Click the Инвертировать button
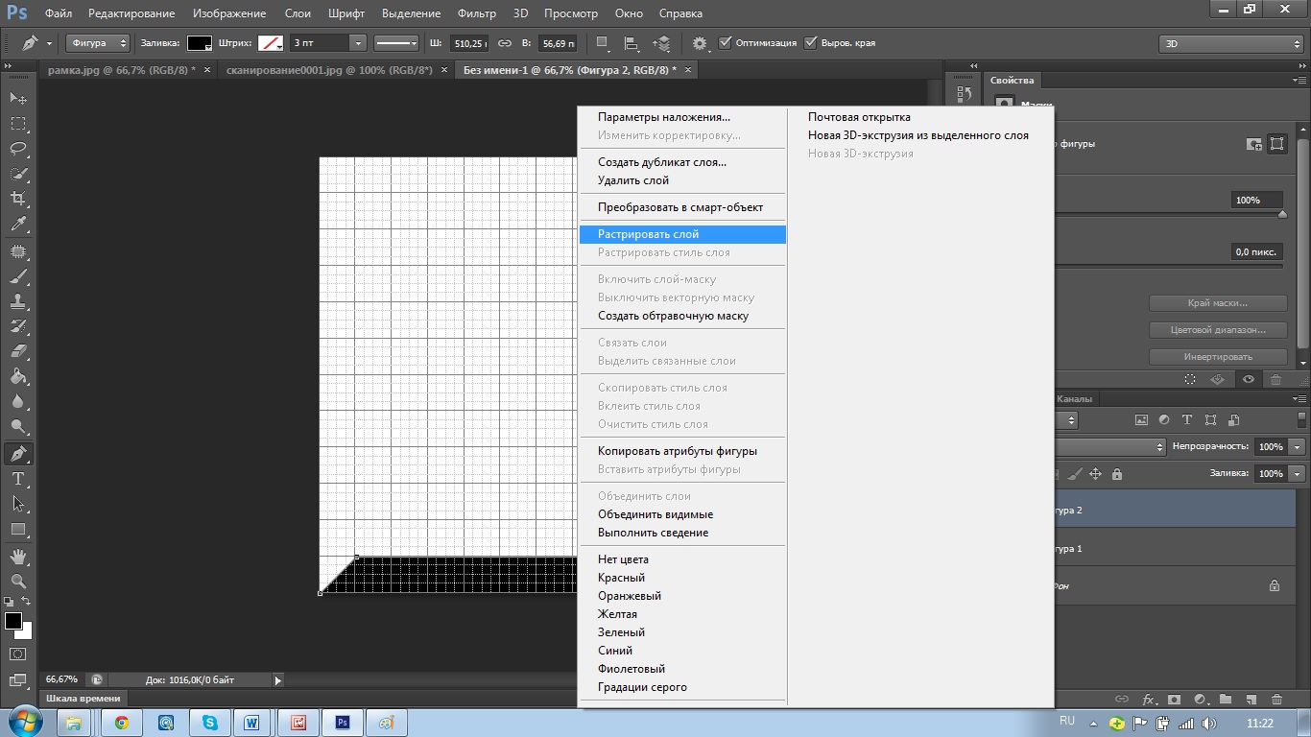Image resolution: width=1311 pixels, height=737 pixels. 1218,357
